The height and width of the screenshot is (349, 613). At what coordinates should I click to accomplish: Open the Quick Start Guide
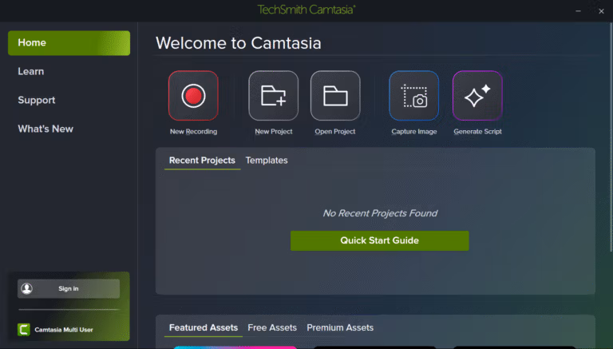[x=380, y=240]
